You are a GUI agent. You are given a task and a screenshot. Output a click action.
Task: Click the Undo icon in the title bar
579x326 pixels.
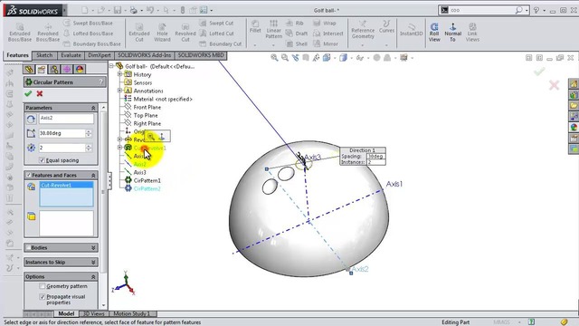149,10
